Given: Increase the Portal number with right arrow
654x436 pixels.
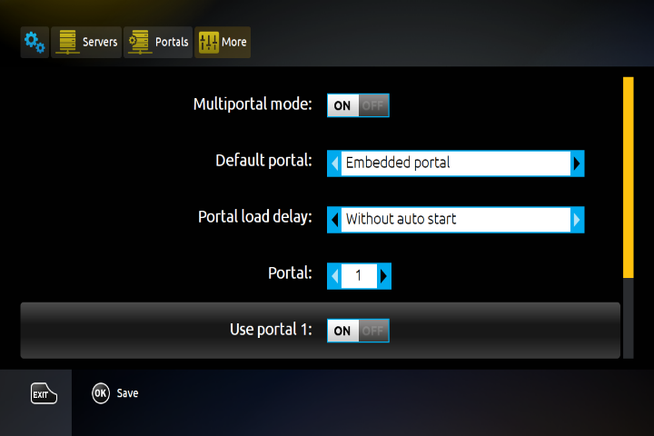Looking at the screenshot, I should click(384, 276).
